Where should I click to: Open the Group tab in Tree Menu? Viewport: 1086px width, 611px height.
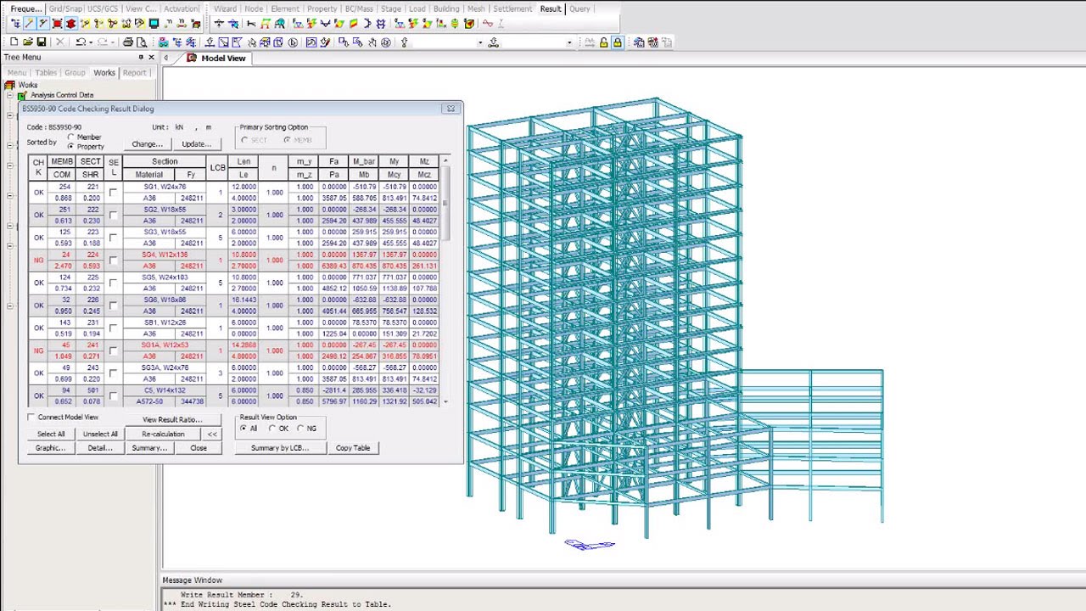click(x=75, y=73)
